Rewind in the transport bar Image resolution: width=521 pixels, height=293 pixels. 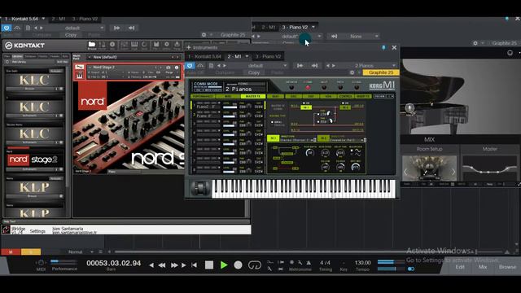(162, 265)
